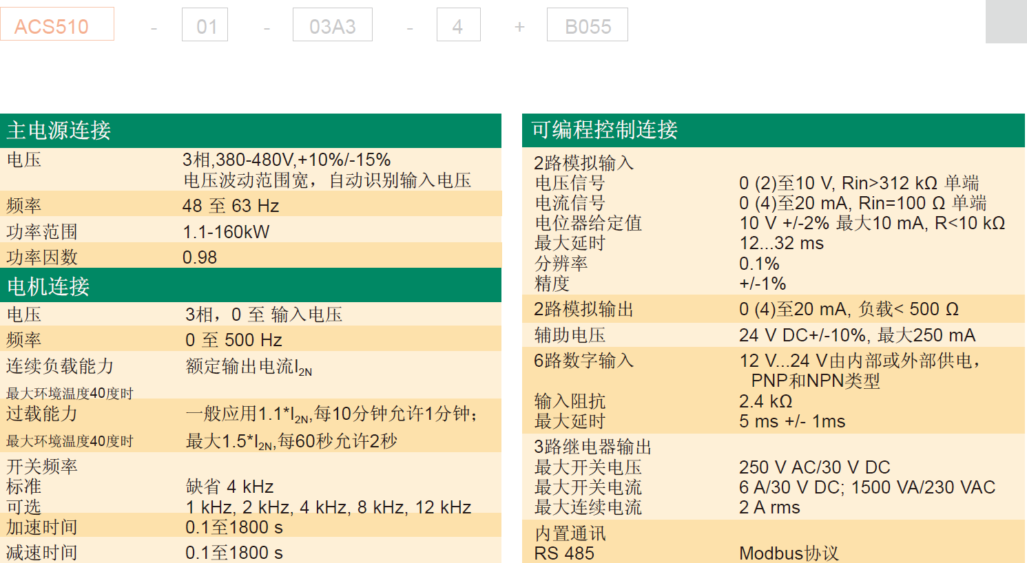Click the 过载能力 label
1027x563 pixels.
tap(42, 414)
